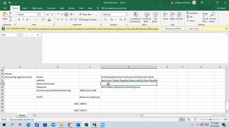
Task: Cut selection with the scissors icon
Action: click(10, 13)
